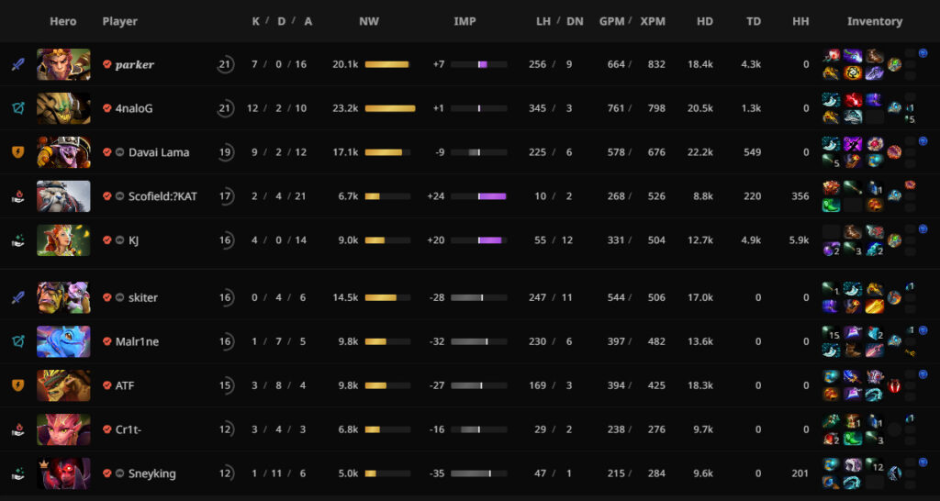Open Malr1ne's player profile link
The width and height of the screenshot is (940, 501).
(x=137, y=341)
